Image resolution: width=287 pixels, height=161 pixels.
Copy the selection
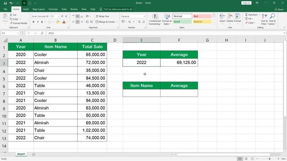(x=14, y=19)
